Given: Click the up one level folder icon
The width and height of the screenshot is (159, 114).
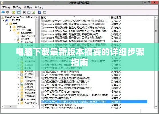Looking at the screenshot, I should 14,12.
